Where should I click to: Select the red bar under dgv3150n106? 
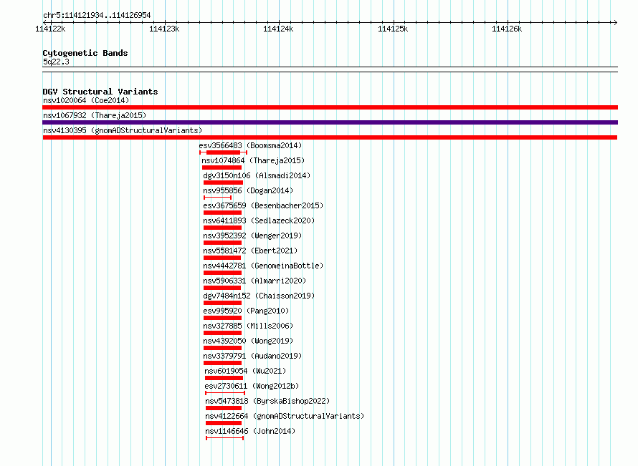coord(224,183)
